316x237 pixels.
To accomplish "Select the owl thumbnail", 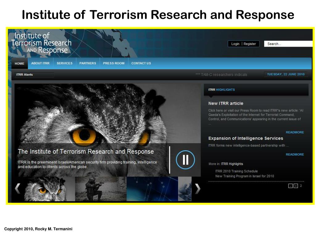I will [x=50, y=189].
